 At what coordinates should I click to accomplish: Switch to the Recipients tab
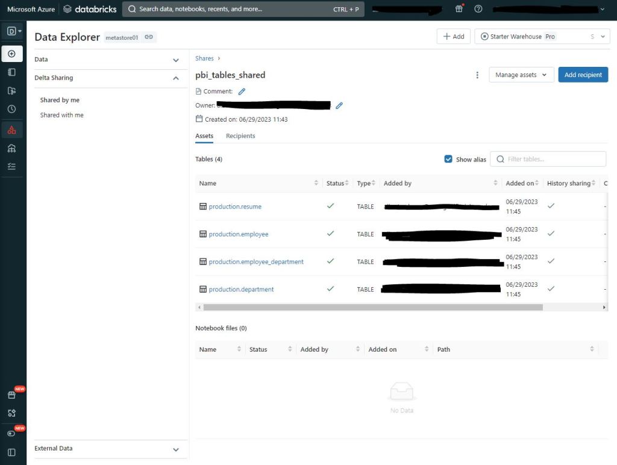240,136
